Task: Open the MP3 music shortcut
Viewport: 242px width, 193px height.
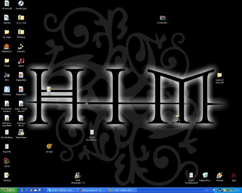Action: (x=7, y=75)
